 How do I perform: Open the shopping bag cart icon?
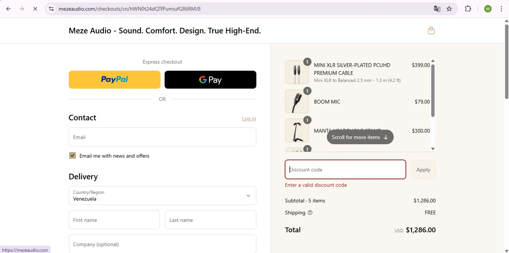click(x=431, y=31)
